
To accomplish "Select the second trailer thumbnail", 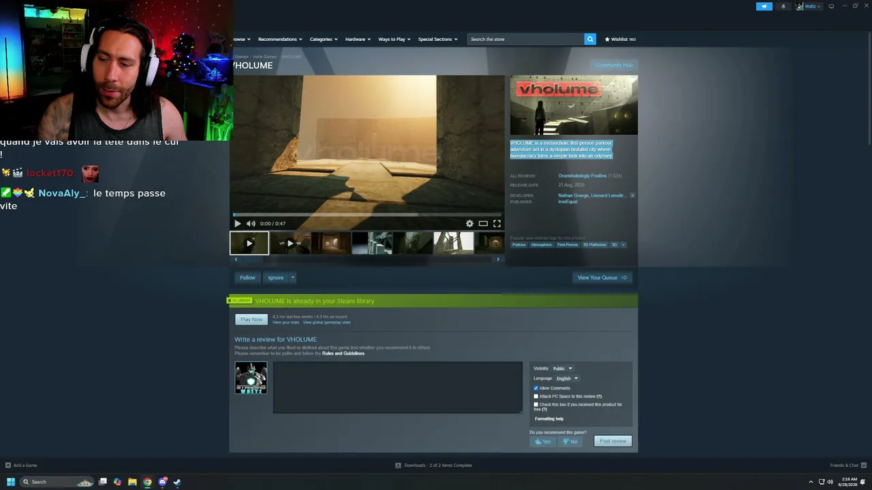I will (x=290, y=243).
